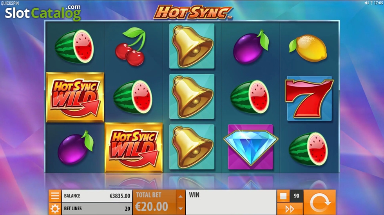Click the cherries symbol on reel two
The width and height of the screenshot is (384, 215).
point(132,46)
